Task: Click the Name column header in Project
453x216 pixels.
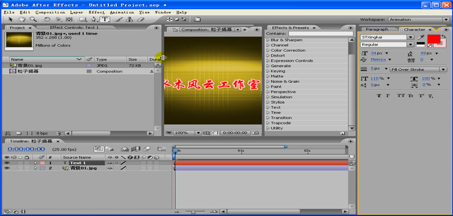Action: tap(46, 59)
